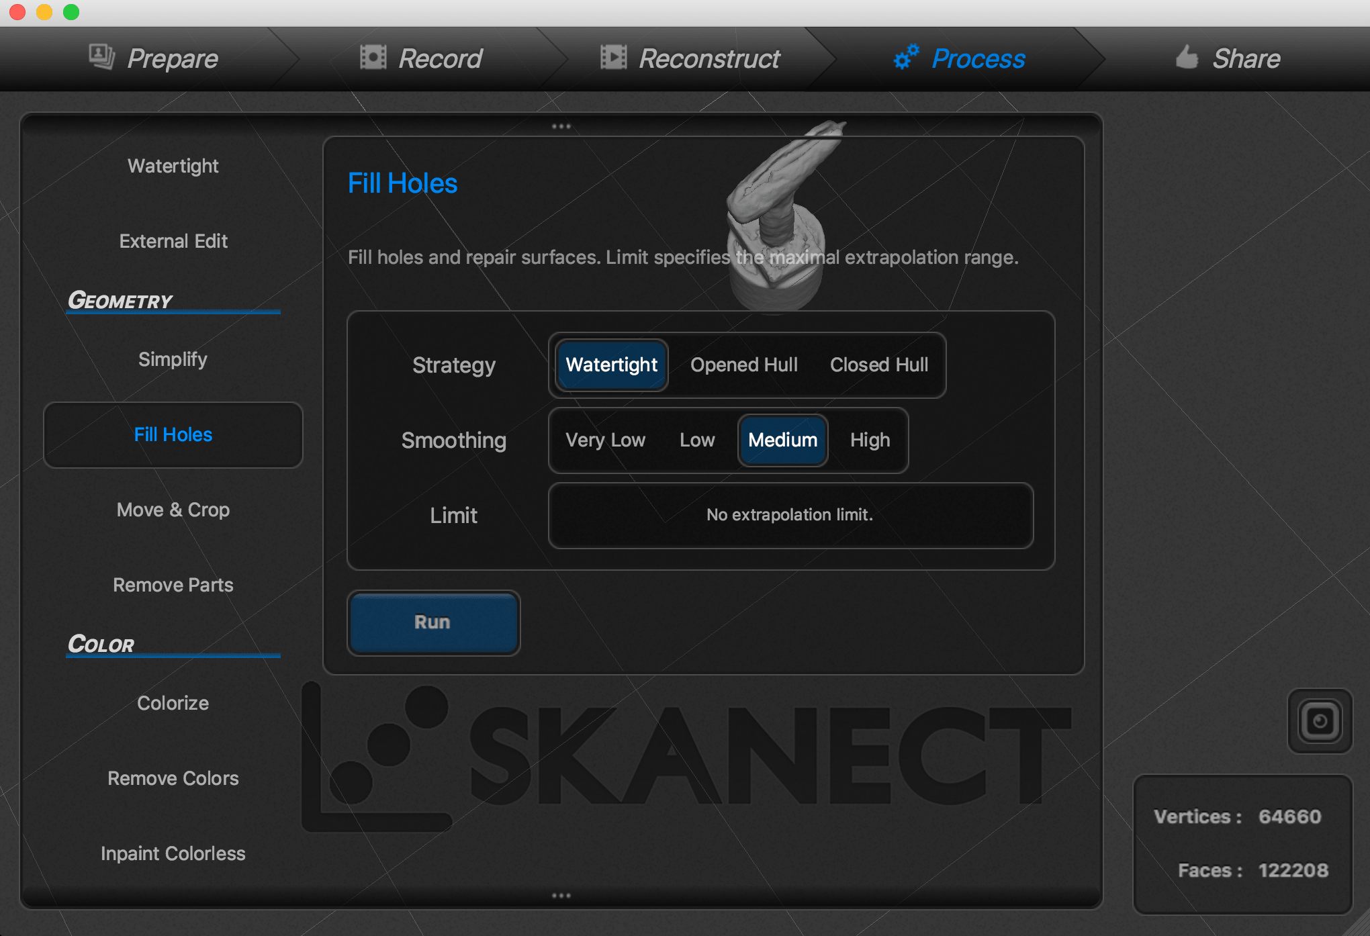Click the Prepare tab icon
This screenshot has width=1370, height=936.
(x=102, y=57)
